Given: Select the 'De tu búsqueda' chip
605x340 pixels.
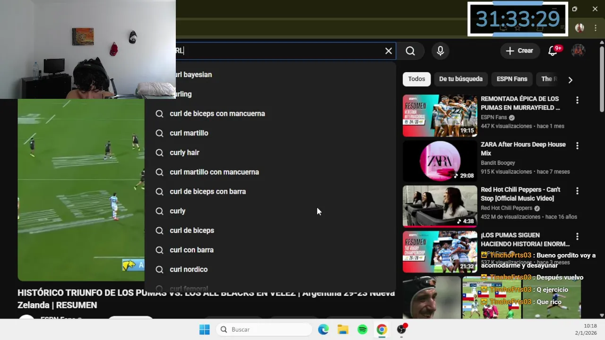Looking at the screenshot, I should tap(461, 79).
